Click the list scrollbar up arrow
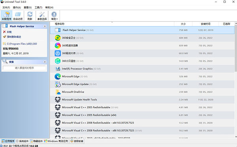This screenshot has width=237, height=147. coord(236,24)
